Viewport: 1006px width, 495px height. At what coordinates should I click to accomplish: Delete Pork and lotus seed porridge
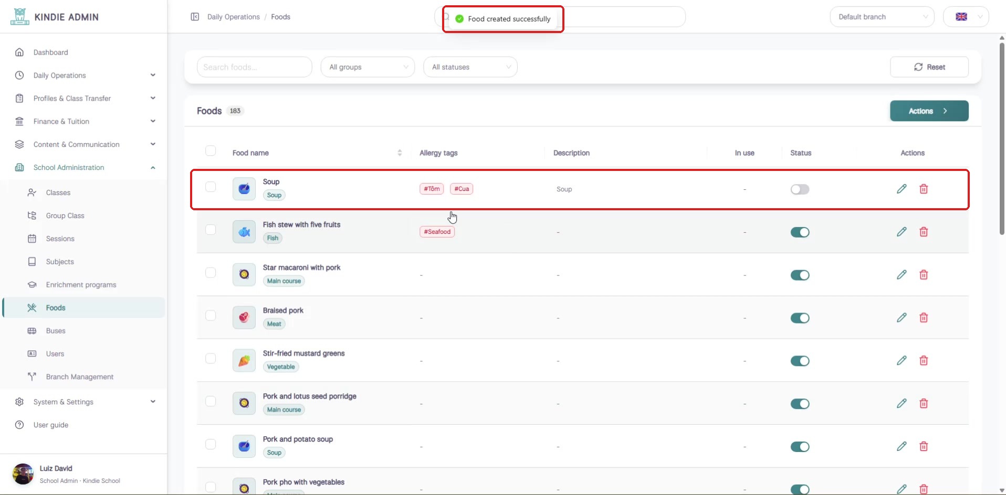tap(924, 404)
